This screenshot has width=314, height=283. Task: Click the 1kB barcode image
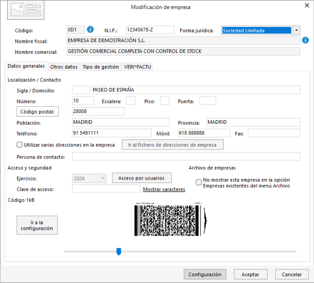(x=170, y=219)
